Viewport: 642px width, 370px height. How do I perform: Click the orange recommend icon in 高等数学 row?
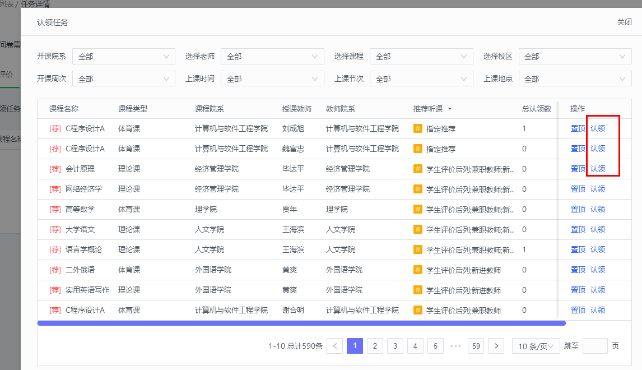(x=417, y=209)
